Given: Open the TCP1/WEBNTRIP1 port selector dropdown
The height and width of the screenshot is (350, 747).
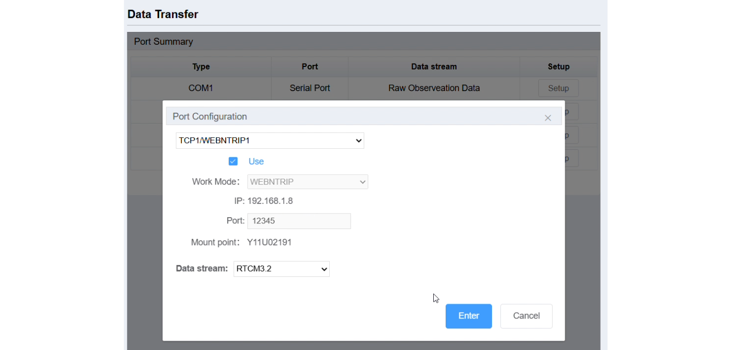Looking at the screenshot, I should [x=269, y=141].
